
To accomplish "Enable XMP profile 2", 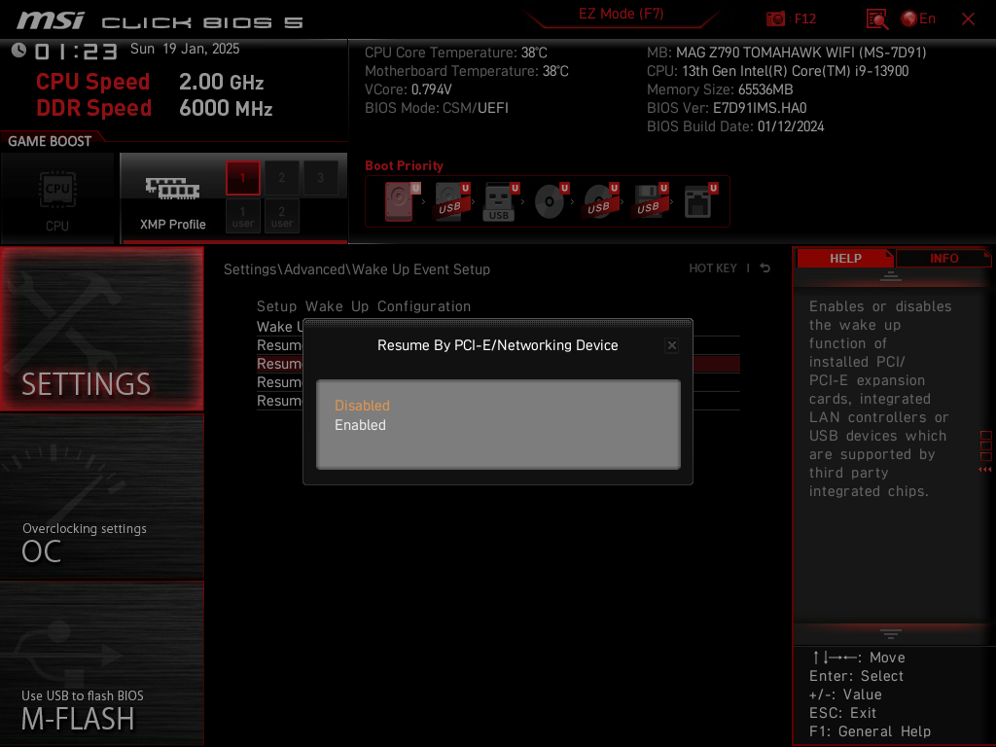I will (x=281, y=178).
